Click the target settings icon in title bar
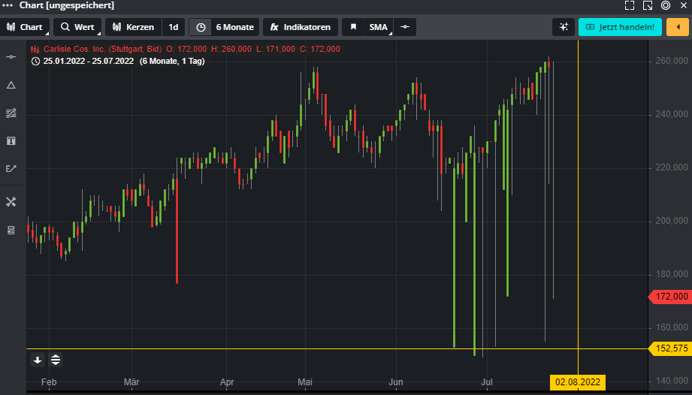Screen dimensions: 692x395 click(666, 5)
